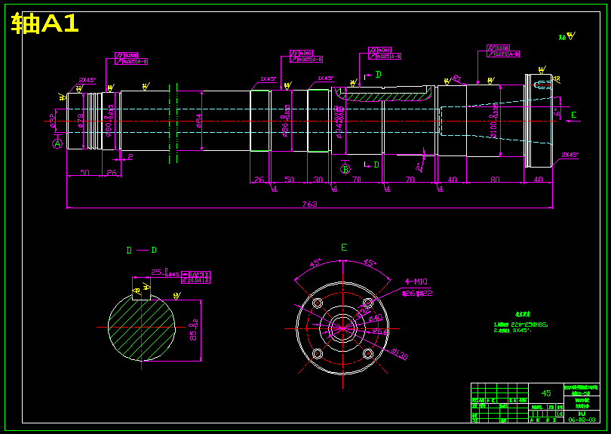Click the 4-M10 thread callout
Image resolution: width=611 pixels, height=434 pixels.
(x=416, y=282)
